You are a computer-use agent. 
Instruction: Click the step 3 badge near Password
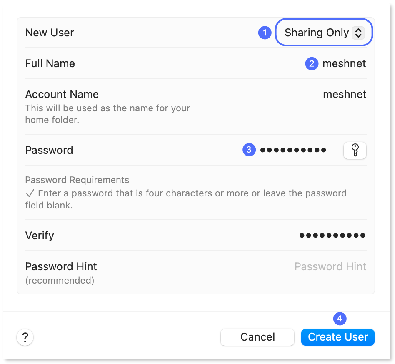pos(249,150)
